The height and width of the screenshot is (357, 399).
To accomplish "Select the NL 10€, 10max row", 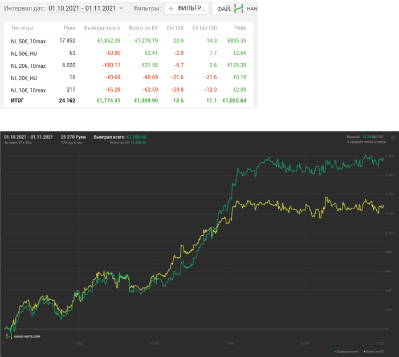I will click(x=128, y=90).
